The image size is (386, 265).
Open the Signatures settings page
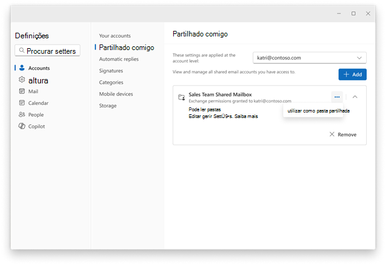(x=111, y=71)
